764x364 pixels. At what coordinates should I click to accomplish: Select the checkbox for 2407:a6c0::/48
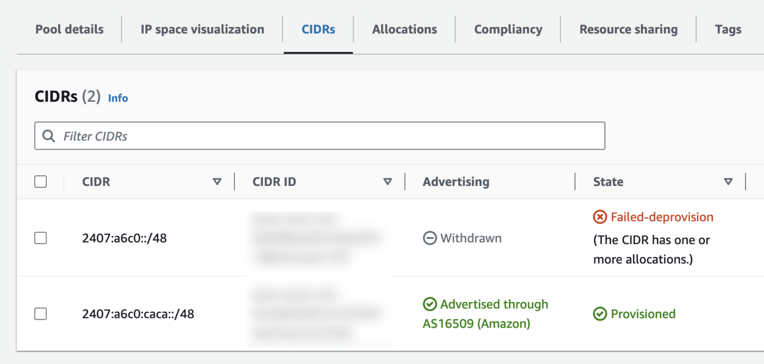coord(41,239)
